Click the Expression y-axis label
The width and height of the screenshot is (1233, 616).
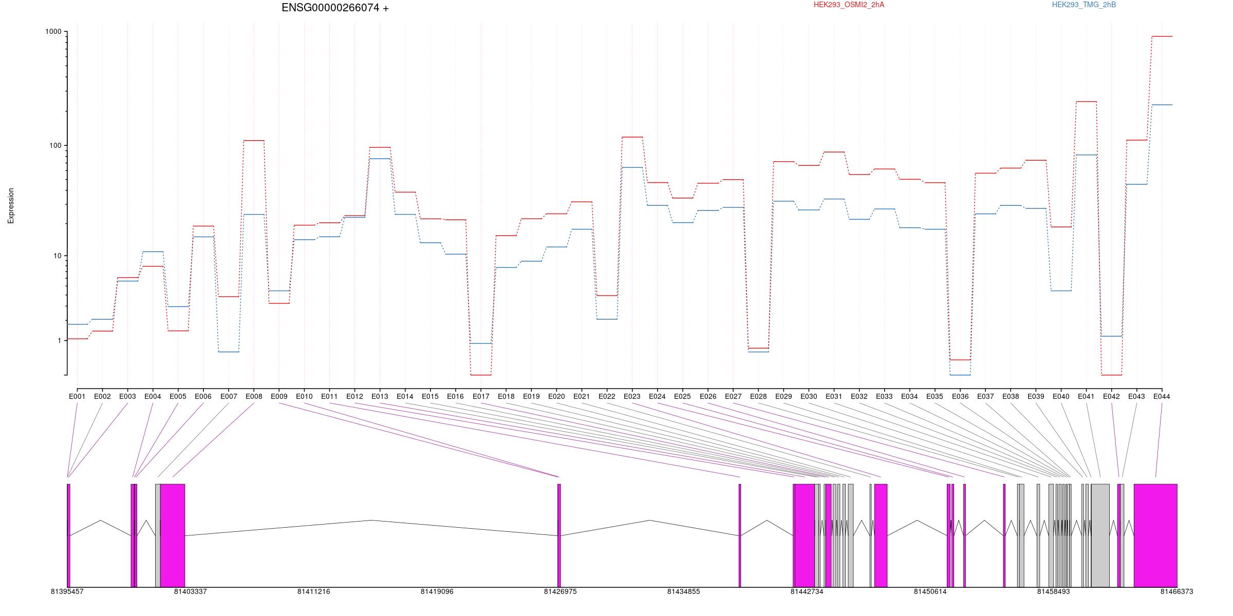(x=11, y=206)
